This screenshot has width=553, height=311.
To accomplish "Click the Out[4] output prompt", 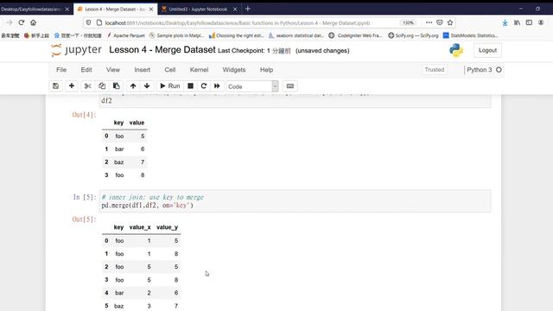I will point(84,115).
